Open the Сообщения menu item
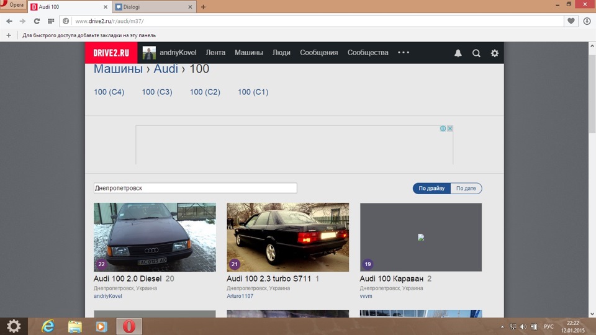596x335 pixels. tap(319, 53)
